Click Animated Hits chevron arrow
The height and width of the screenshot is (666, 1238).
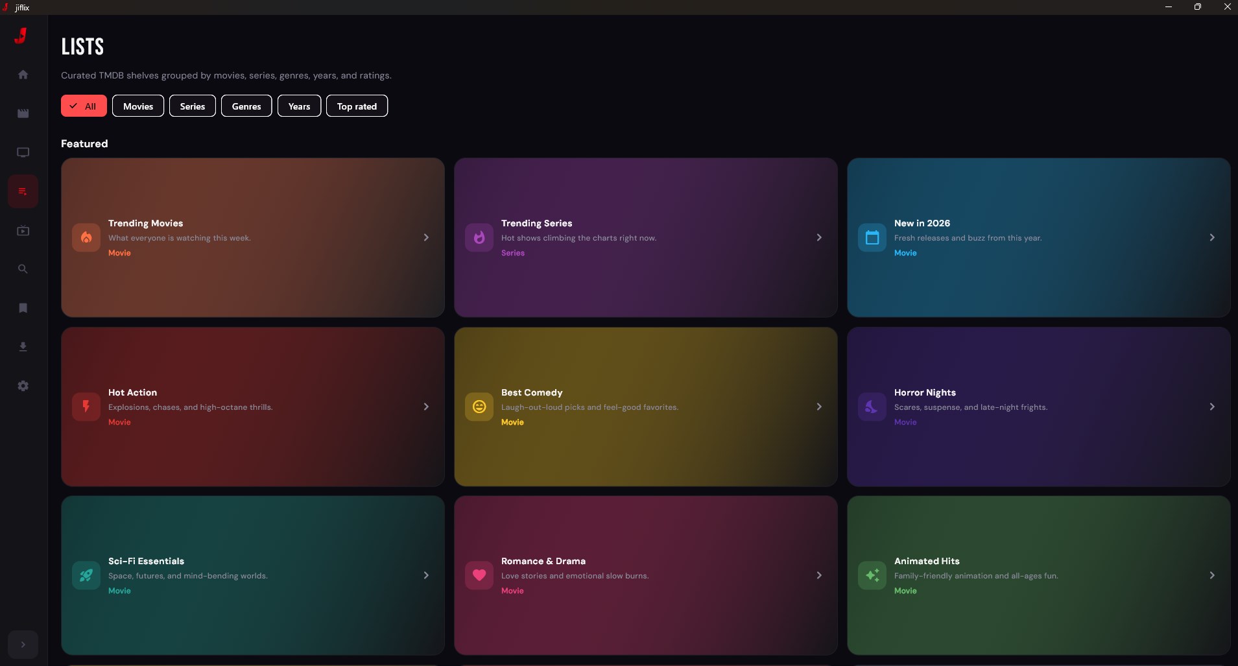click(1212, 575)
